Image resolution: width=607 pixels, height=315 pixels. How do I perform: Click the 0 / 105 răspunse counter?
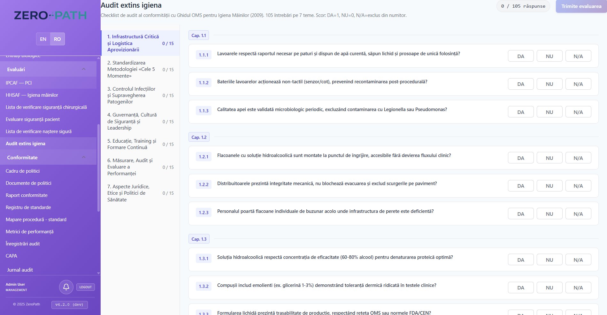coord(523,6)
